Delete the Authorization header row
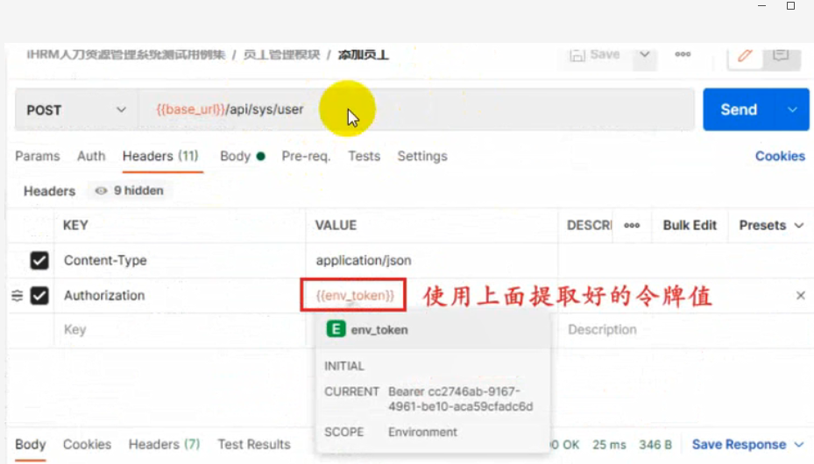The height and width of the screenshot is (464, 814). tap(801, 296)
